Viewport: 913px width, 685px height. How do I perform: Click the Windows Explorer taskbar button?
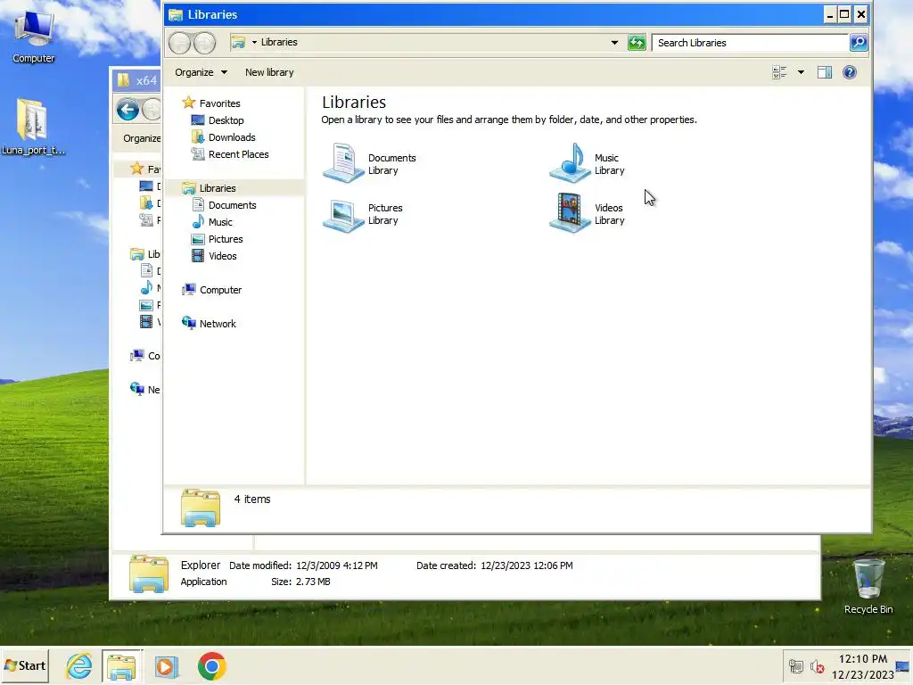[x=121, y=665]
